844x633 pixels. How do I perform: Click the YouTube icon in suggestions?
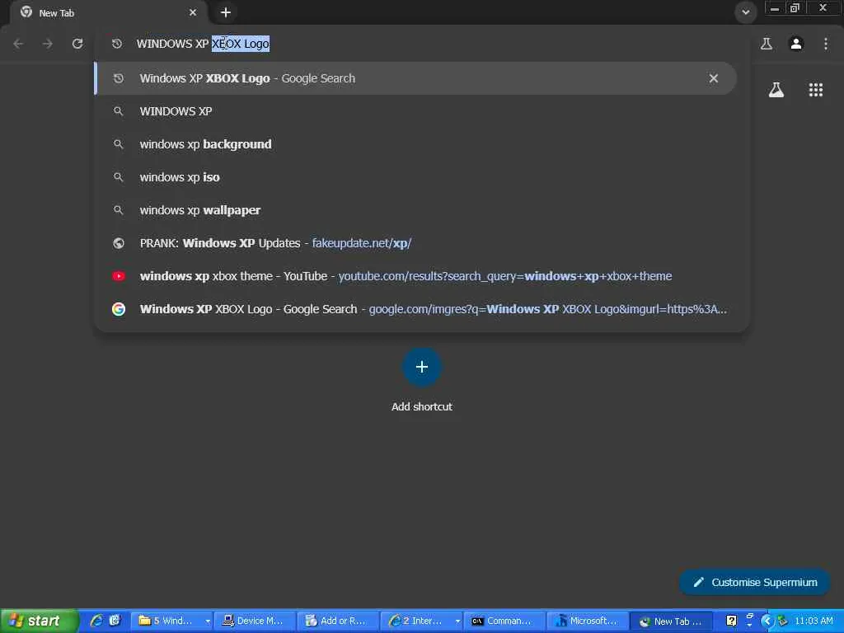119,276
